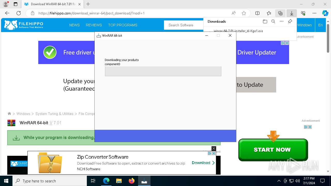The width and height of the screenshot is (331, 186).
Task: Open Edge Settings and more menu
Action: (314, 13)
